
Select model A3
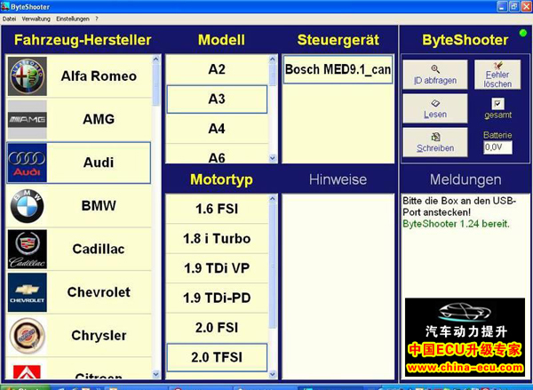point(217,99)
